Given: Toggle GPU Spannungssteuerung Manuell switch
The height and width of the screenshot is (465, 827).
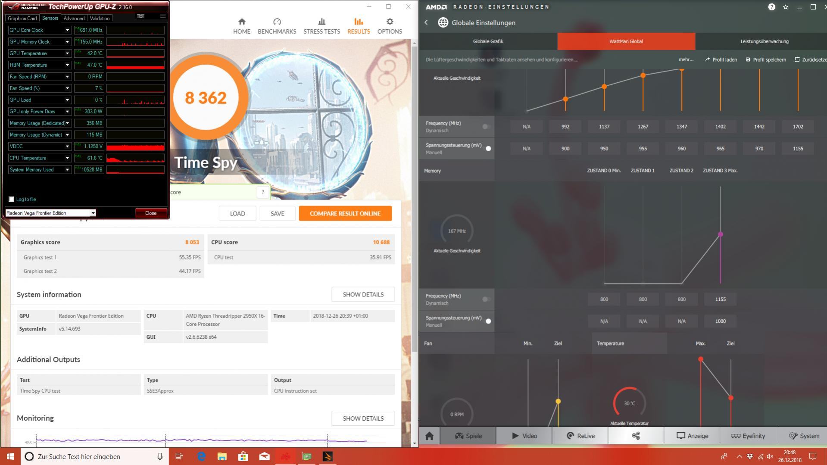Looking at the screenshot, I should 487,149.
